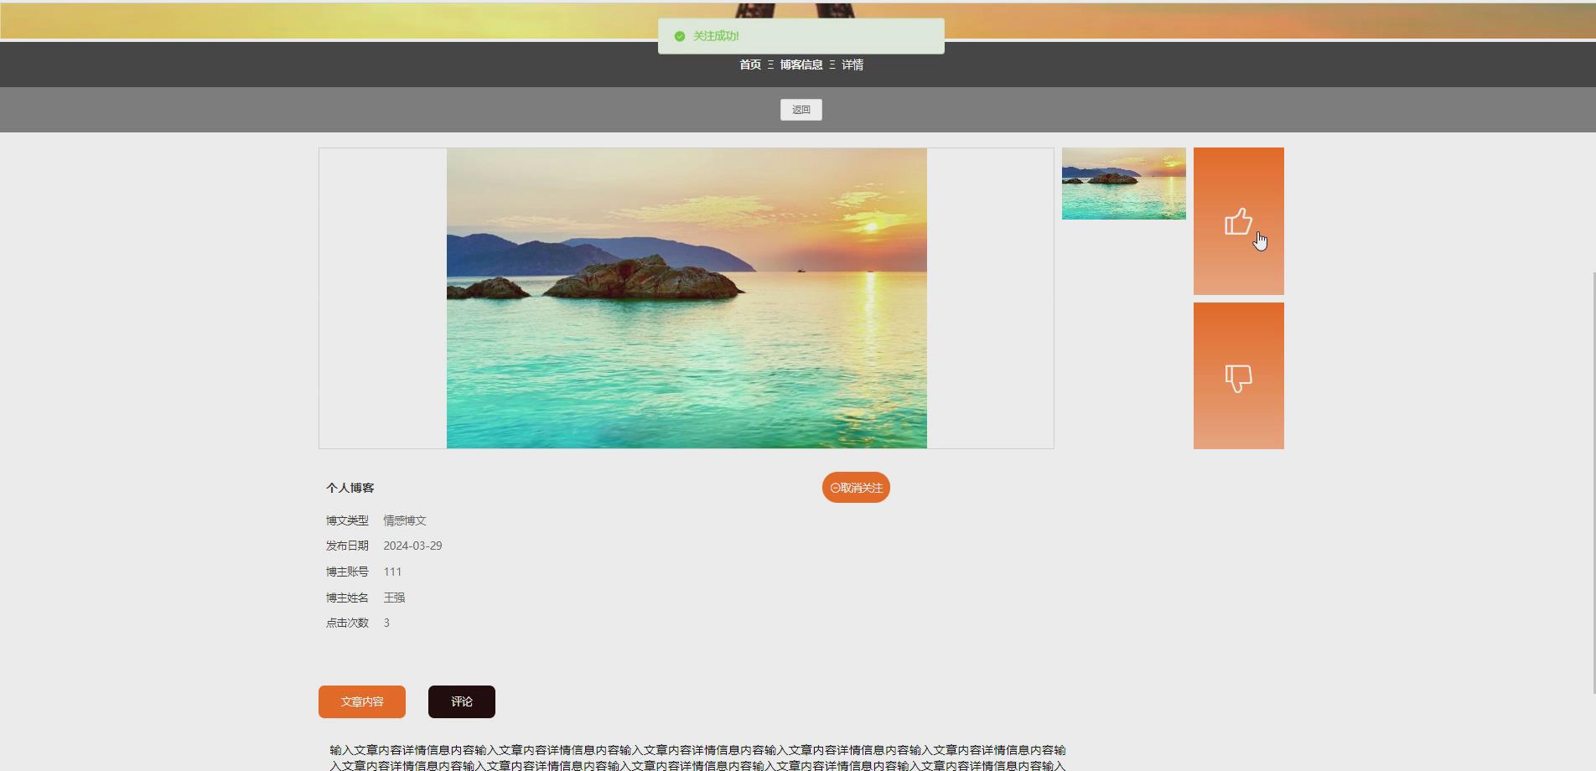
Task: Click the blogger name 王强
Action: tap(392, 598)
